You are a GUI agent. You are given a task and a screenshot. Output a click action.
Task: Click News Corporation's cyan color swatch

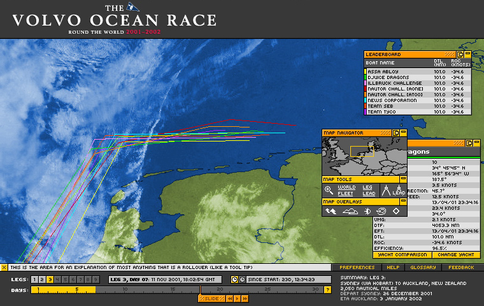pyautogui.click(x=366, y=101)
